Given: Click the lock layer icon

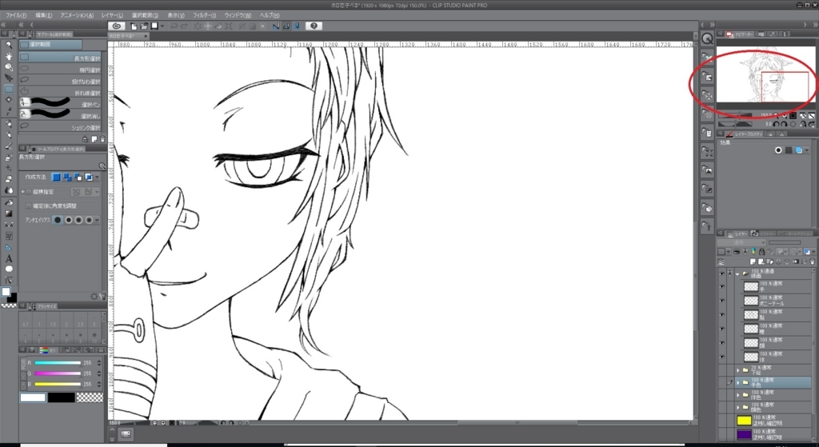Looking at the screenshot, I should point(761,252).
